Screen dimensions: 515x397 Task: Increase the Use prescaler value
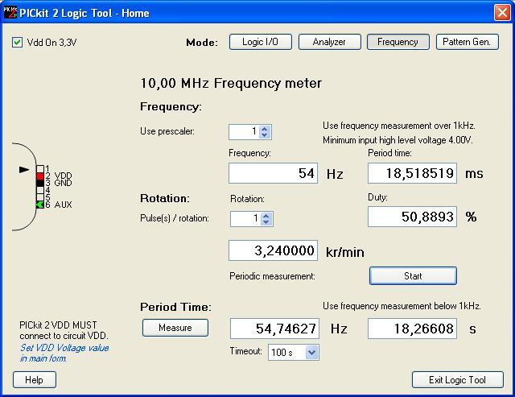(265, 129)
